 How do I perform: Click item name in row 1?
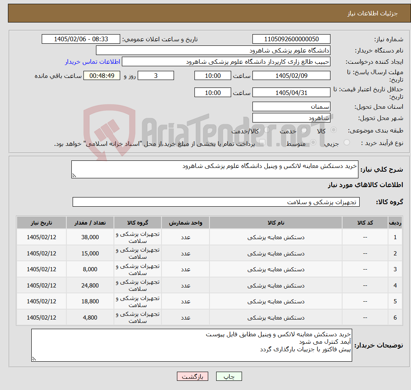pos(276,237)
